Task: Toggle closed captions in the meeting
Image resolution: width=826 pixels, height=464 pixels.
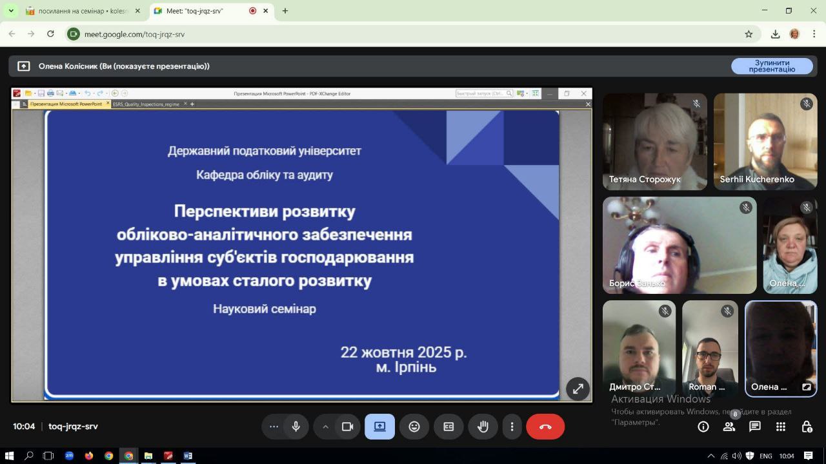Action: [x=448, y=427]
